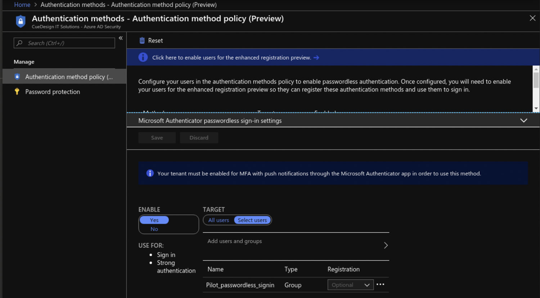Click the Discard button
The height and width of the screenshot is (298, 540).
click(x=199, y=138)
